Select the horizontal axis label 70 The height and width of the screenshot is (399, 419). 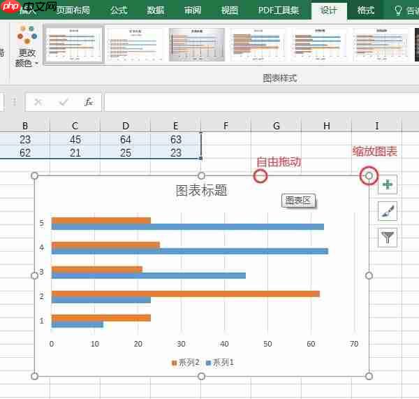pyautogui.click(x=354, y=344)
